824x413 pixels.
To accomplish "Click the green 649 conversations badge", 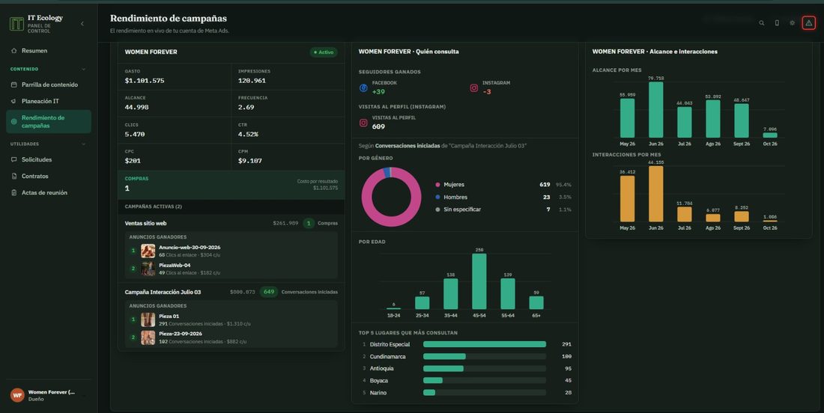I will (x=269, y=292).
